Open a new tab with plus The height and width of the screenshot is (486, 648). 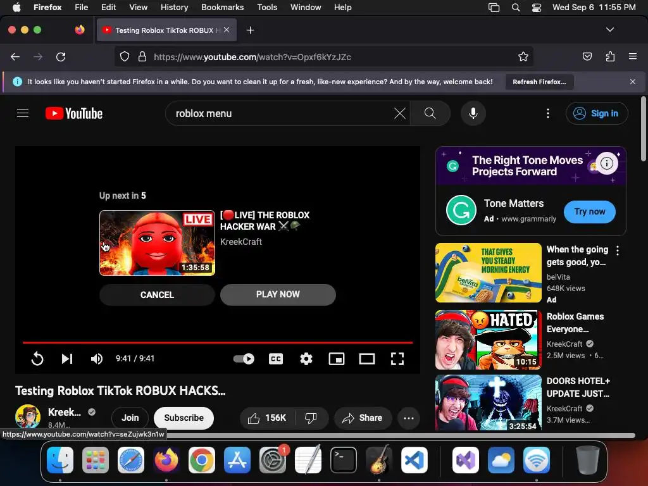point(250,30)
